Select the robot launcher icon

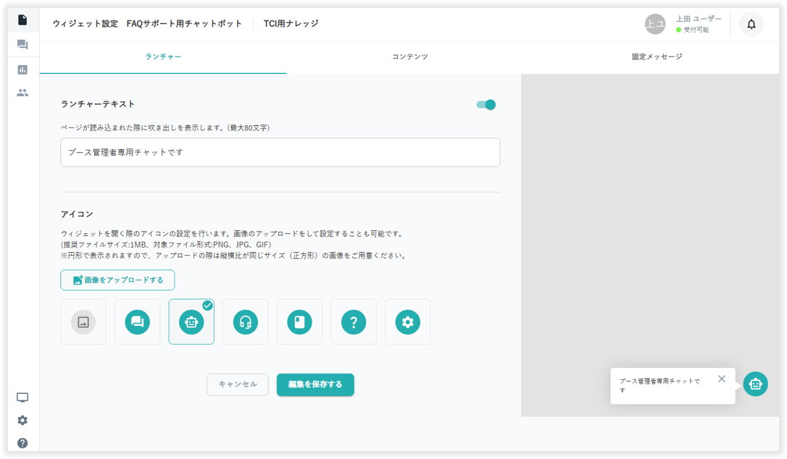coord(191,322)
